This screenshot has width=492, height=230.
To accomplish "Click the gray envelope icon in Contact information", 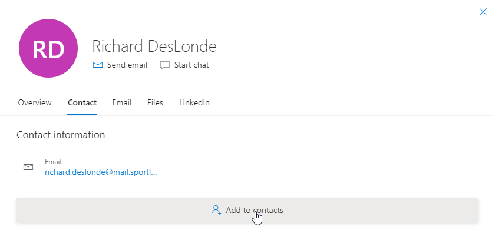I will [28, 167].
